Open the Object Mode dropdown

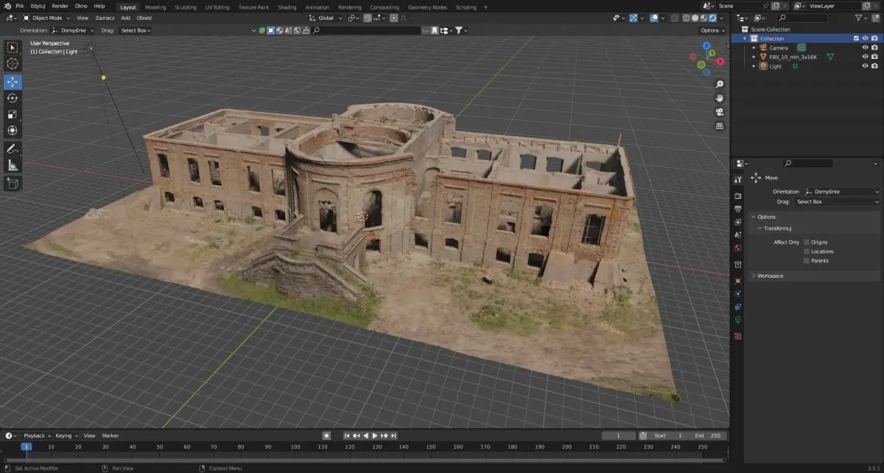pyautogui.click(x=46, y=18)
